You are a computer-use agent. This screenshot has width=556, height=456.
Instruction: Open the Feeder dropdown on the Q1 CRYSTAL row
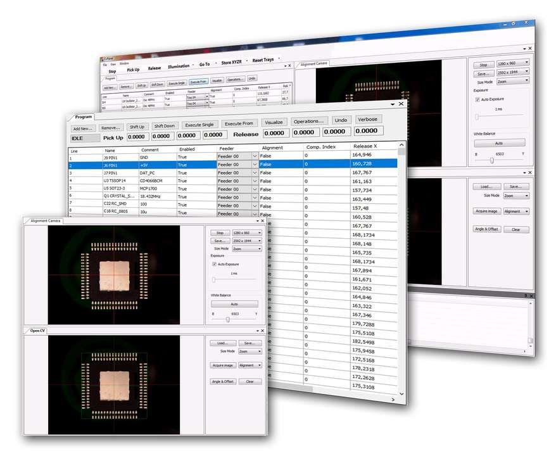click(x=255, y=198)
